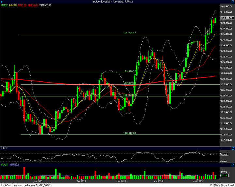Toggle the MMS8 moving average indicator label
The width and height of the screenshot is (235, 187).
click(x=13, y=5)
